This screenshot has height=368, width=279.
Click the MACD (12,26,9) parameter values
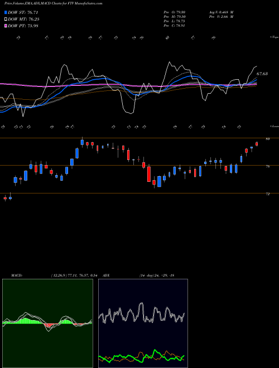pyautogui.click(x=74, y=275)
